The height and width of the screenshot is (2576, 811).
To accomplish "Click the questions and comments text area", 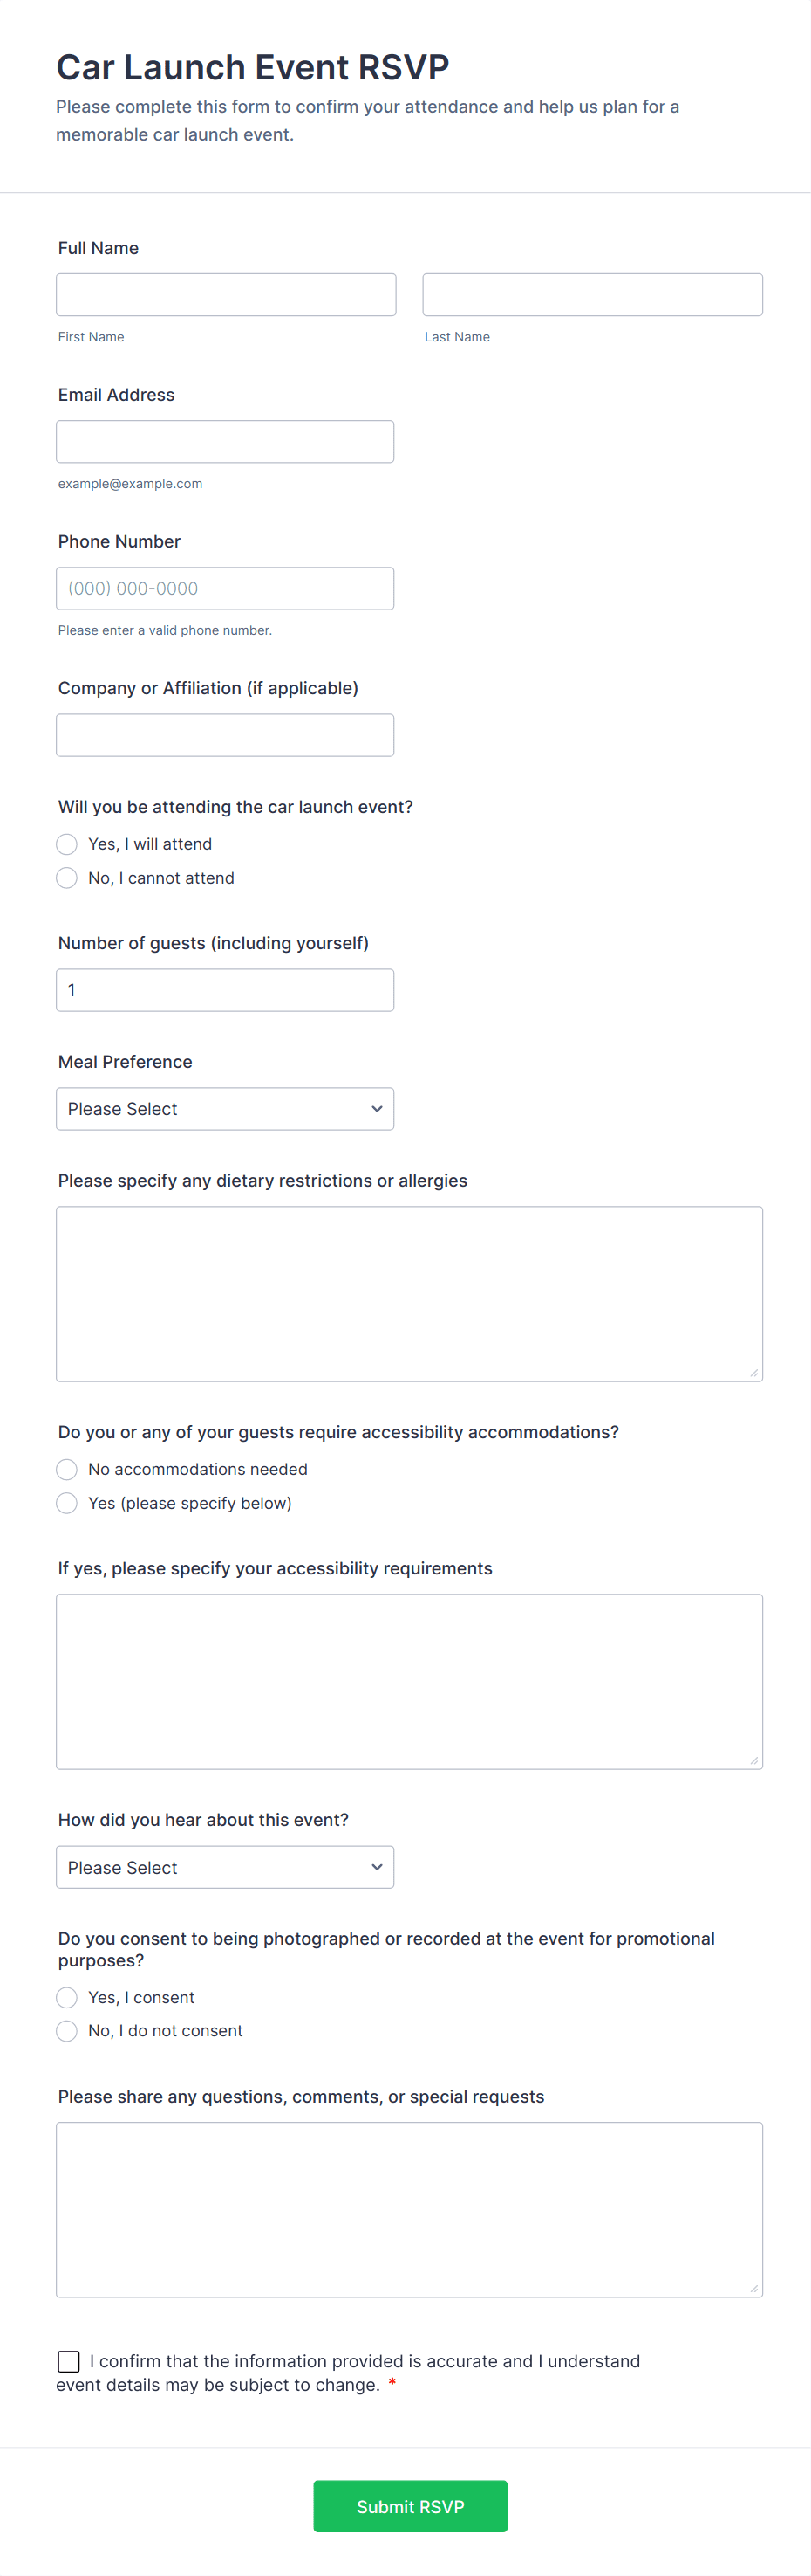I will (x=410, y=2210).
